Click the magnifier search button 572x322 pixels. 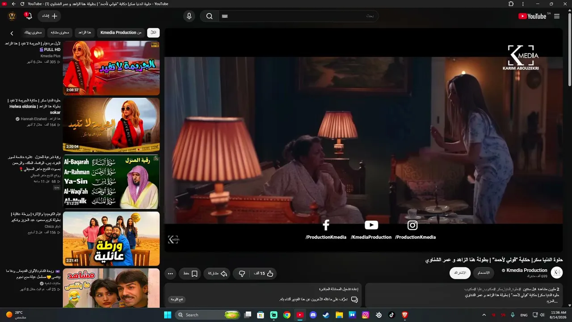pos(209,16)
